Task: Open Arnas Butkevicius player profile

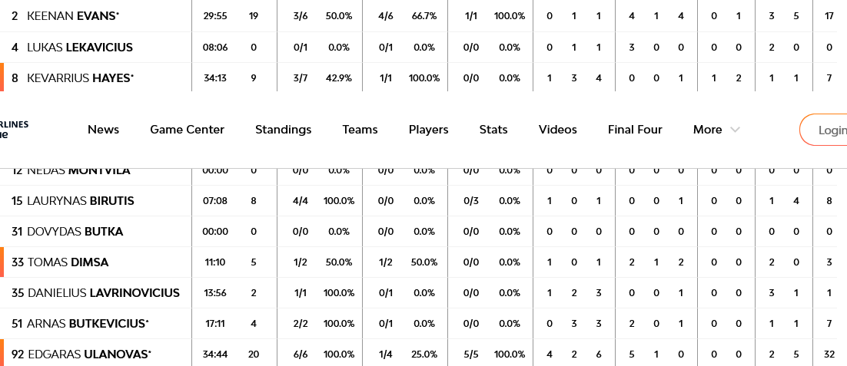Action: point(88,324)
